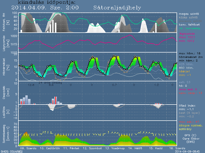Click the 'Csapadék [mm]' axis label
Viewport: 205px width, 153px height.
coord(8,93)
